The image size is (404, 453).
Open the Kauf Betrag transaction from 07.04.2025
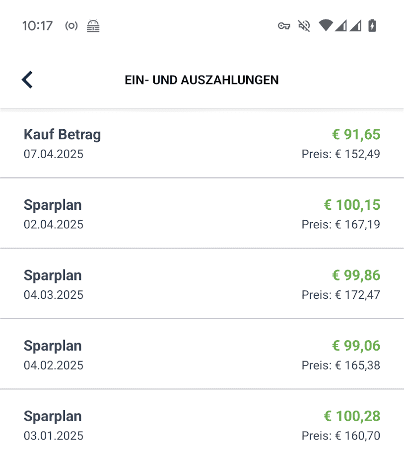tap(202, 144)
